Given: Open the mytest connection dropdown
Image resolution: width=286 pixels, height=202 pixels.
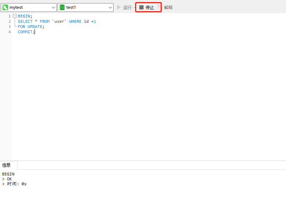Looking at the screenshot, I should pyautogui.click(x=29, y=7).
